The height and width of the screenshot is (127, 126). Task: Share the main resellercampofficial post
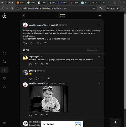[x=45, y=43]
